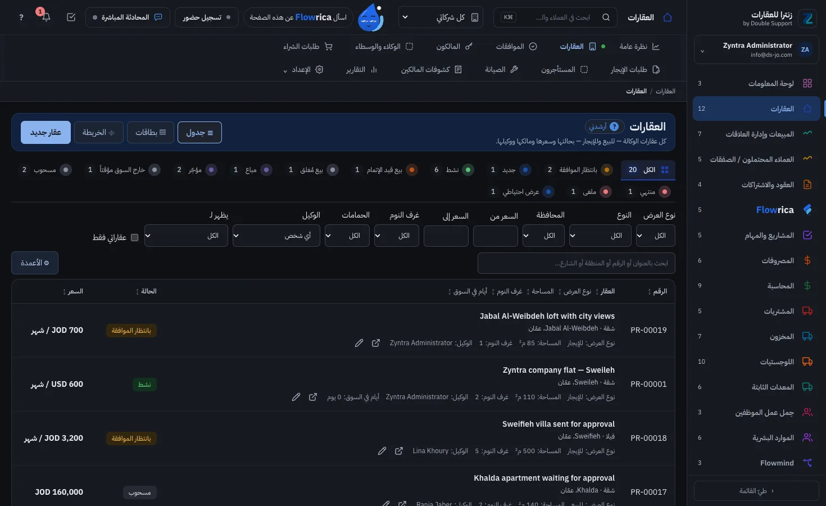826x506 pixels.
Task: Open the 'المالكون' tab
Action: (x=454, y=47)
